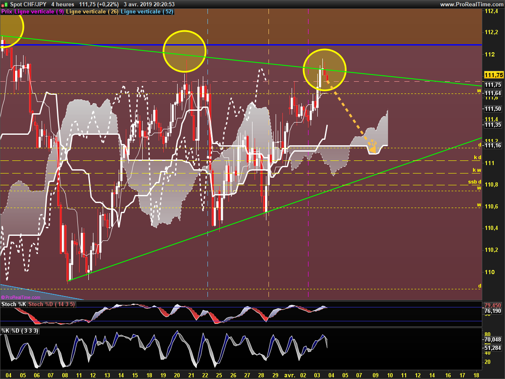The width and height of the screenshot is (505, 379).
Task: Click date 25 on the time axis
Action: pos(220,374)
